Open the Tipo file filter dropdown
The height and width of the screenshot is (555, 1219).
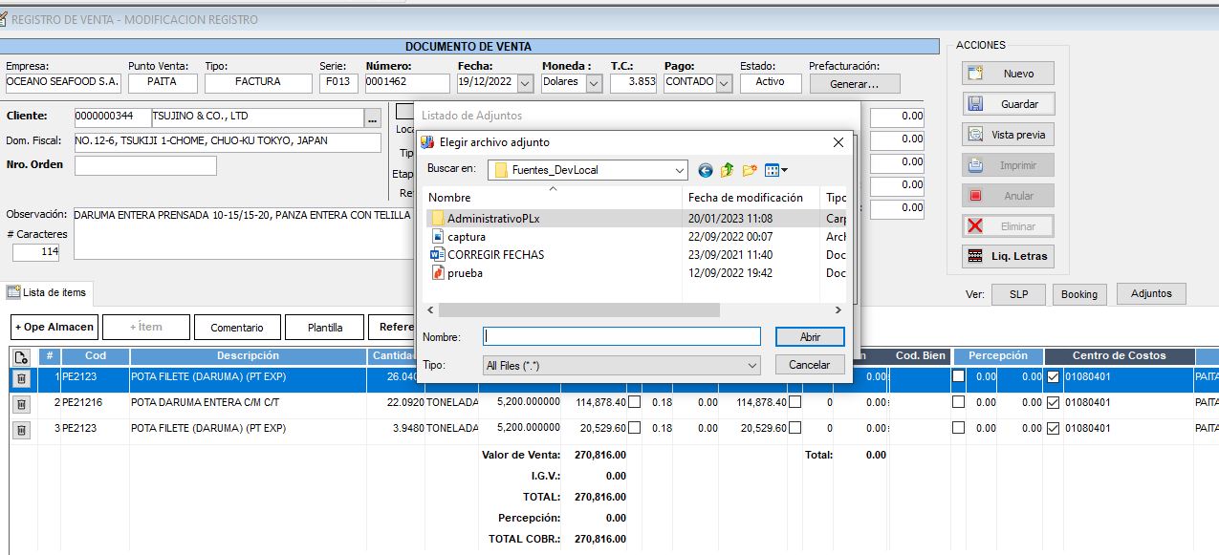tap(751, 365)
